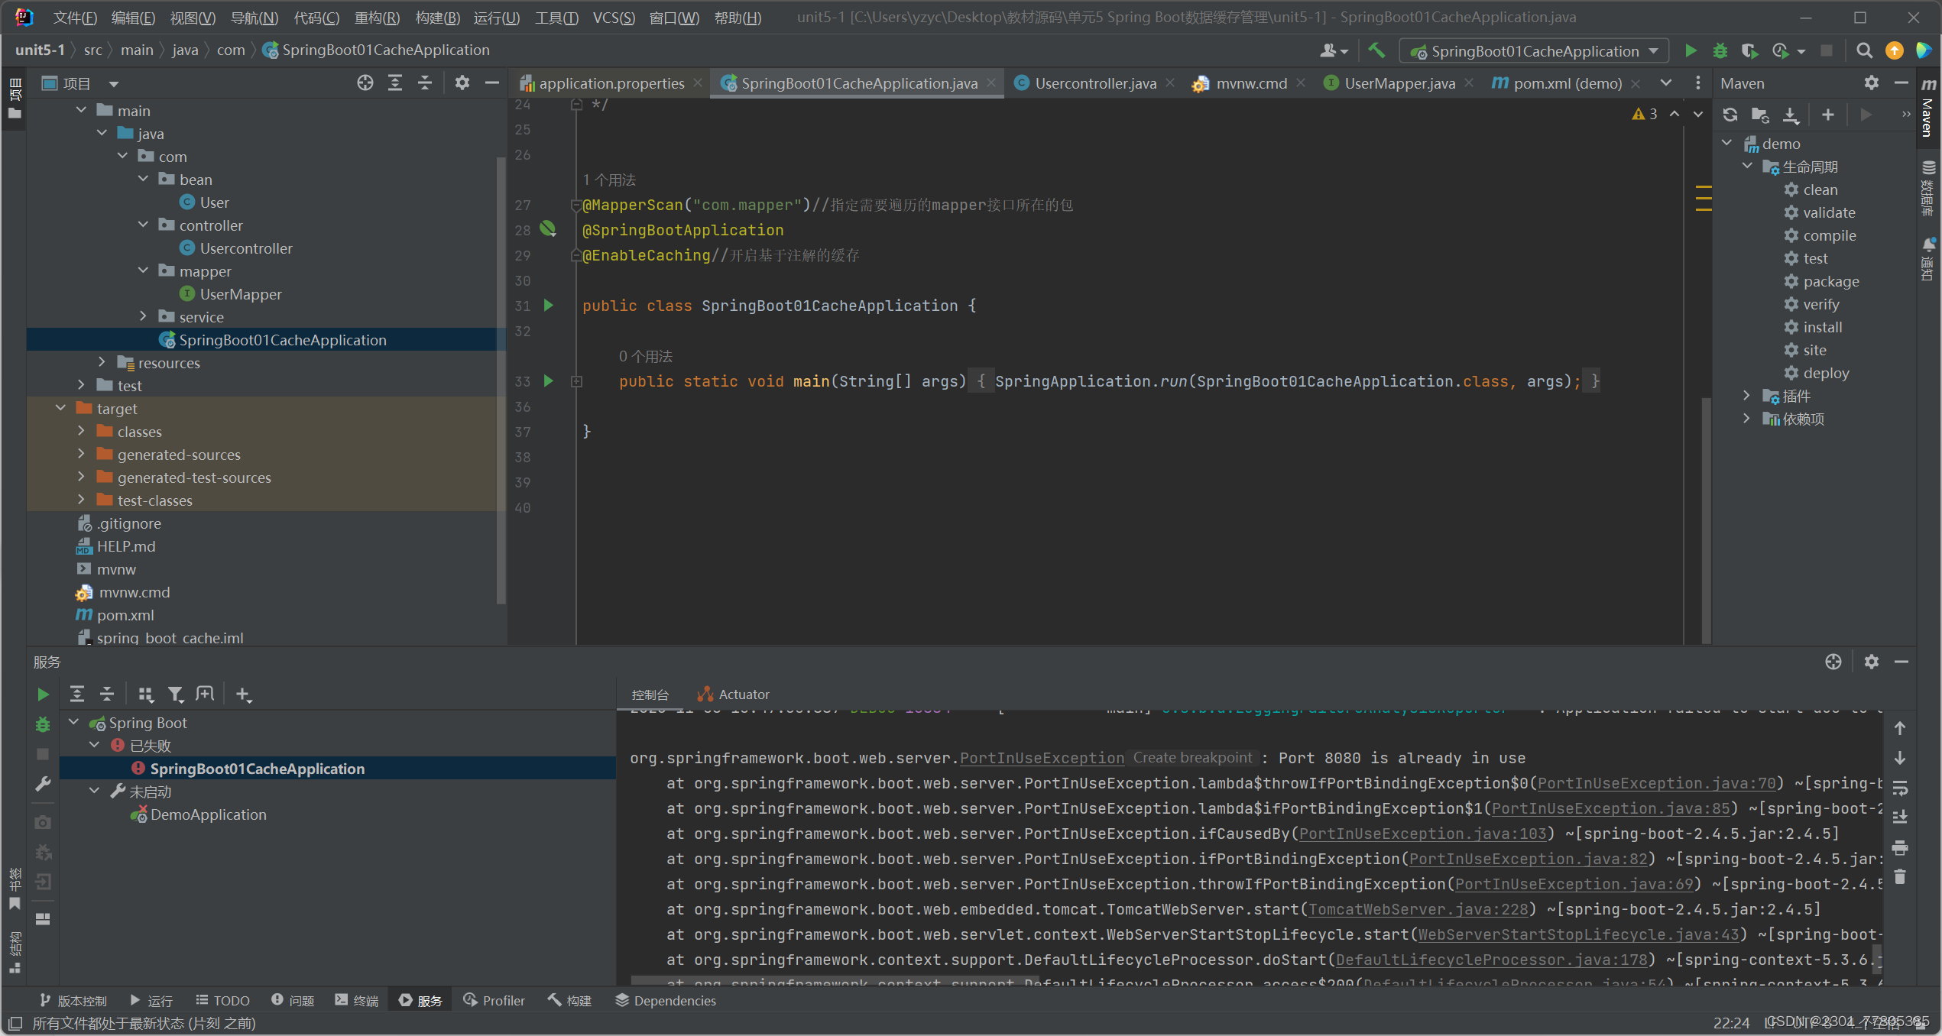Collapse the target folder in the project tree
Viewport: 1942px width, 1036px height.
pos(61,408)
